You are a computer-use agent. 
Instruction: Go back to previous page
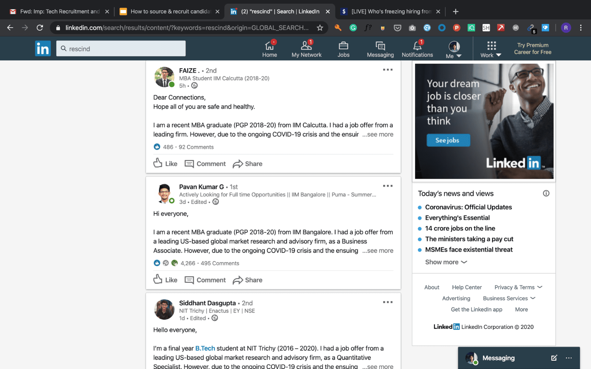pos(10,28)
